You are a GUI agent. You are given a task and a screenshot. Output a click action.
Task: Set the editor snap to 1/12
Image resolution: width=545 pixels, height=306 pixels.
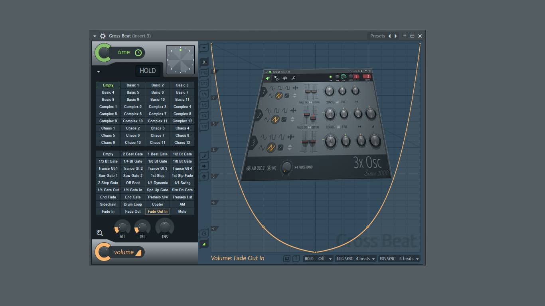click(204, 84)
